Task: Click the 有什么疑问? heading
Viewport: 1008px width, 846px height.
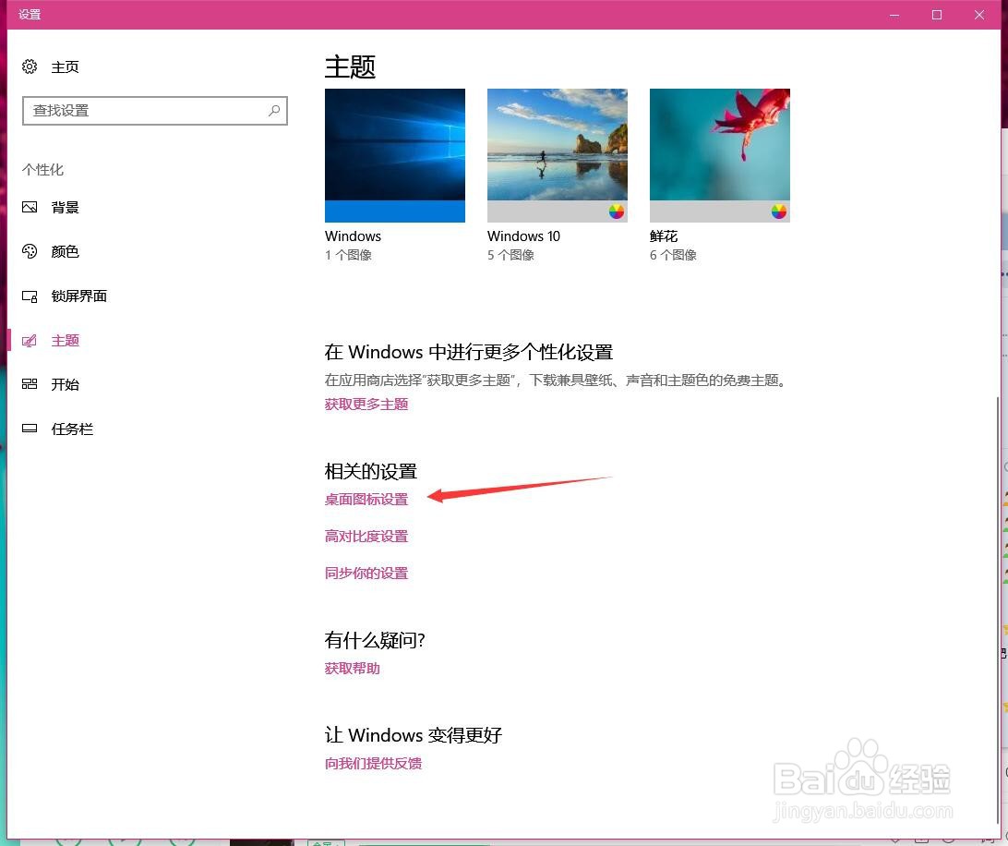Action: point(375,640)
